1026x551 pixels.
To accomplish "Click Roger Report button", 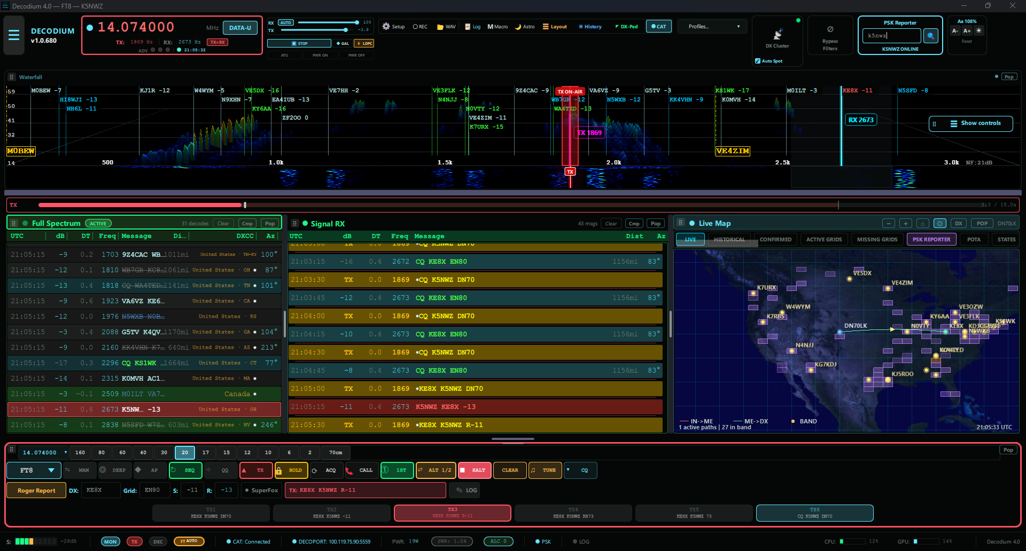I will click(x=36, y=490).
